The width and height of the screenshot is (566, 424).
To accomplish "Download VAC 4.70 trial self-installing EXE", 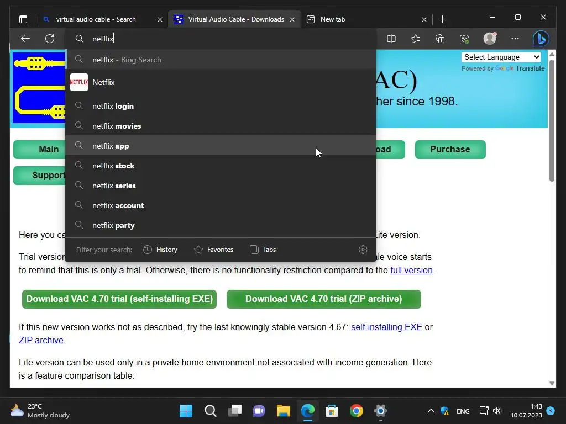I will pos(119,299).
